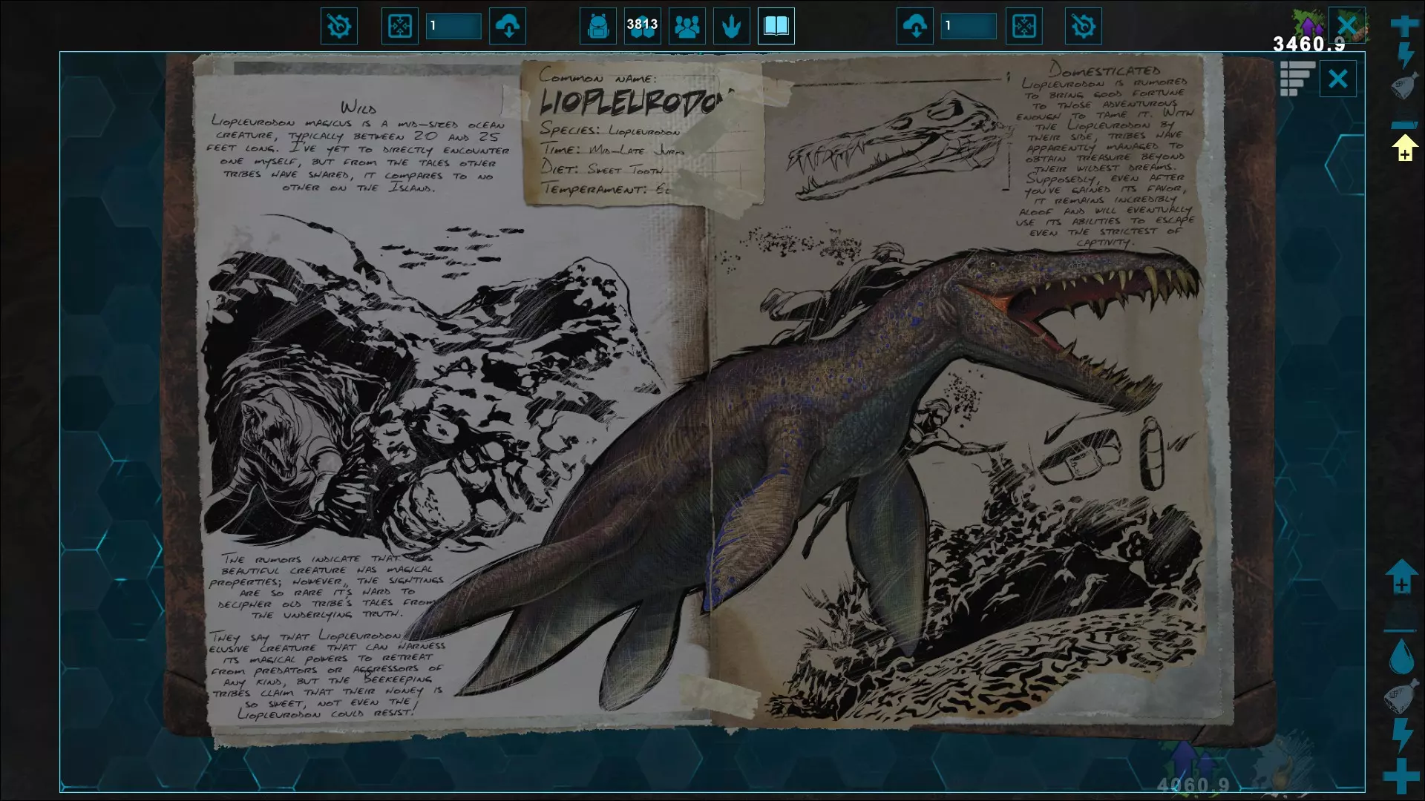This screenshot has width=1425, height=801.
Task: Click the right quantity field showing 1
Action: click(968, 27)
